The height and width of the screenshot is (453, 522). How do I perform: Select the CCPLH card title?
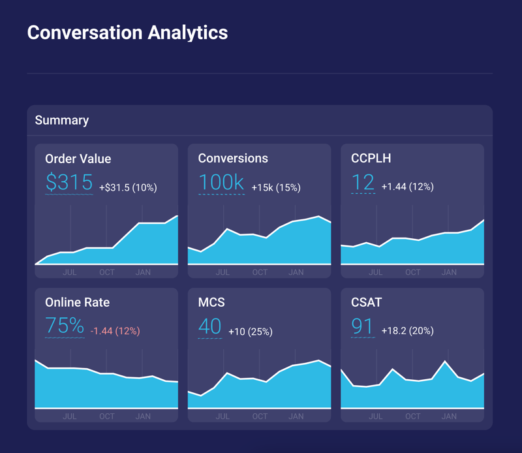371,159
